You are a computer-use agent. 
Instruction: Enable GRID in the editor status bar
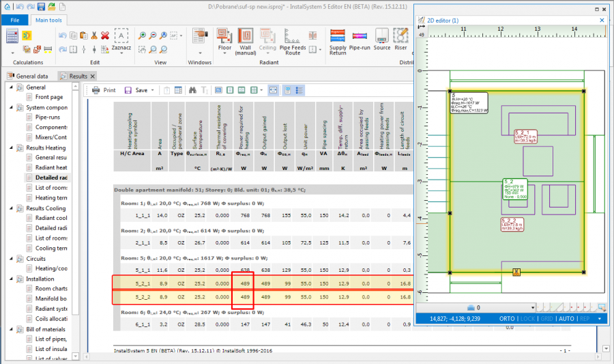click(x=546, y=319)
